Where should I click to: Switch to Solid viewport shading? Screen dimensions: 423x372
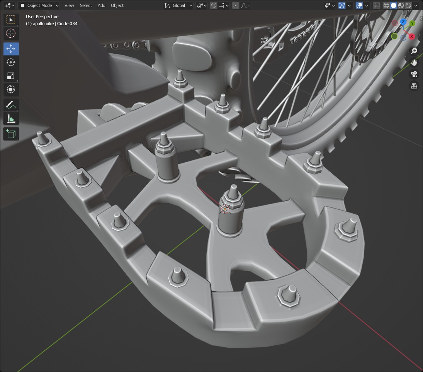click(x=394, y=5)
